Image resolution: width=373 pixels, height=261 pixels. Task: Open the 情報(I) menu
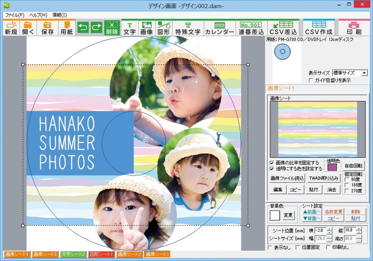coord(59,15)
